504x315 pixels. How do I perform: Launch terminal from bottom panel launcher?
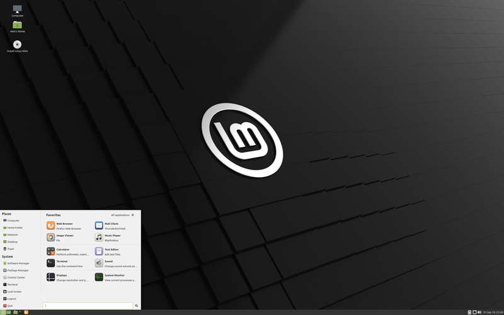pyautogui.click(x=21, y=312)
